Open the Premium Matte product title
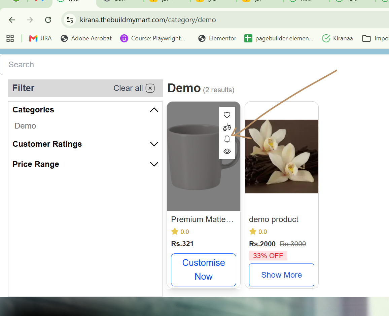 202,219
